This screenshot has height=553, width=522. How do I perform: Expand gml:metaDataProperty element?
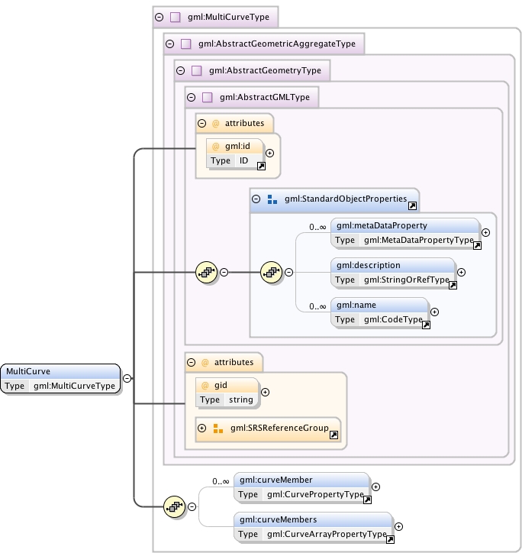pyautogui.click(x=485, y=232)
